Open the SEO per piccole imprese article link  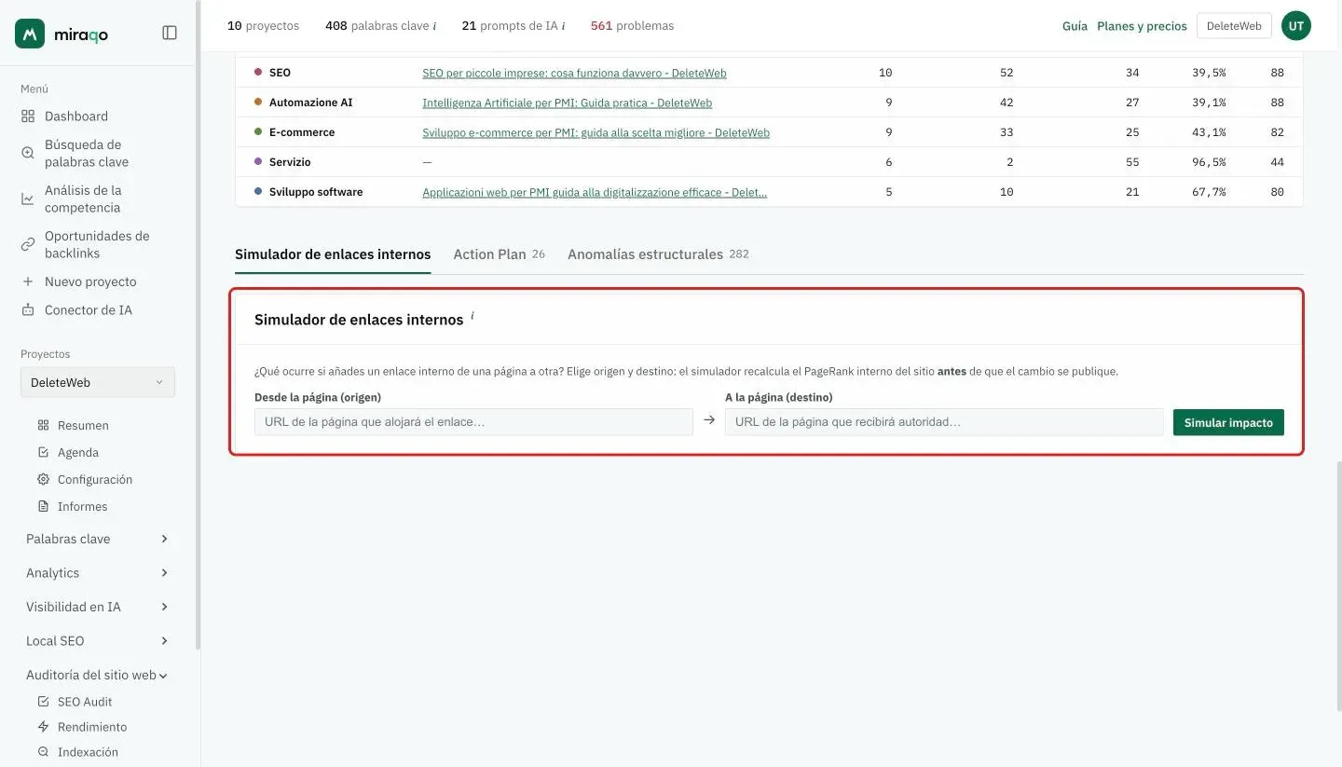574,73
